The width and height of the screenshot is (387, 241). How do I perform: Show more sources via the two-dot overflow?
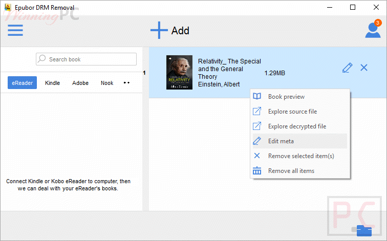[126, 82]
